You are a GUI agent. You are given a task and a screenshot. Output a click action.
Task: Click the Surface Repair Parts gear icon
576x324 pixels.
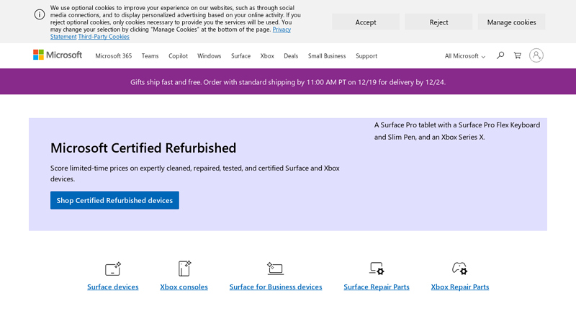tap(377, 269)
